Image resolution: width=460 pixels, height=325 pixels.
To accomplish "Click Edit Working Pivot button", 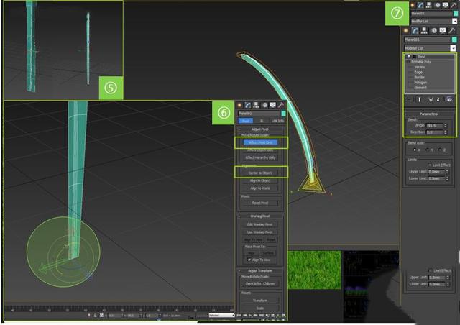I will click(x=260, y=224).
